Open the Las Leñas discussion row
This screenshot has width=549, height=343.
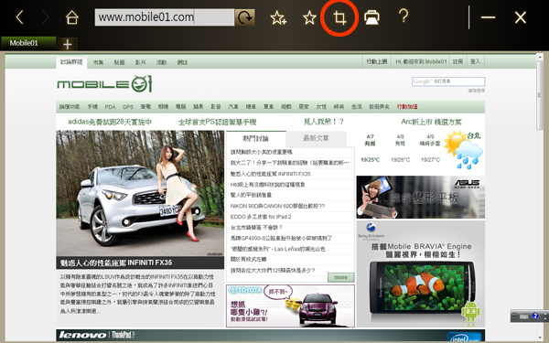277,249
